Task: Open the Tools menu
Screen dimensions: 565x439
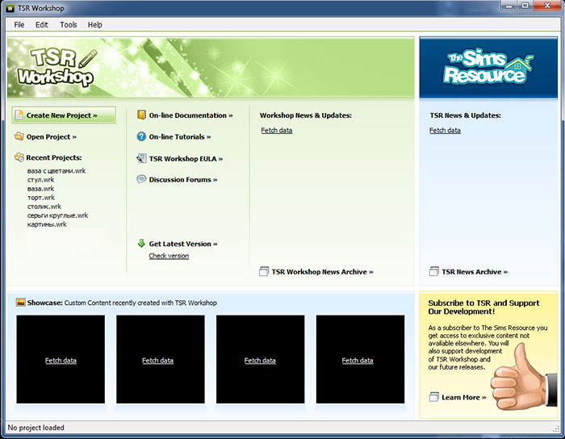Action: point(69,25)
